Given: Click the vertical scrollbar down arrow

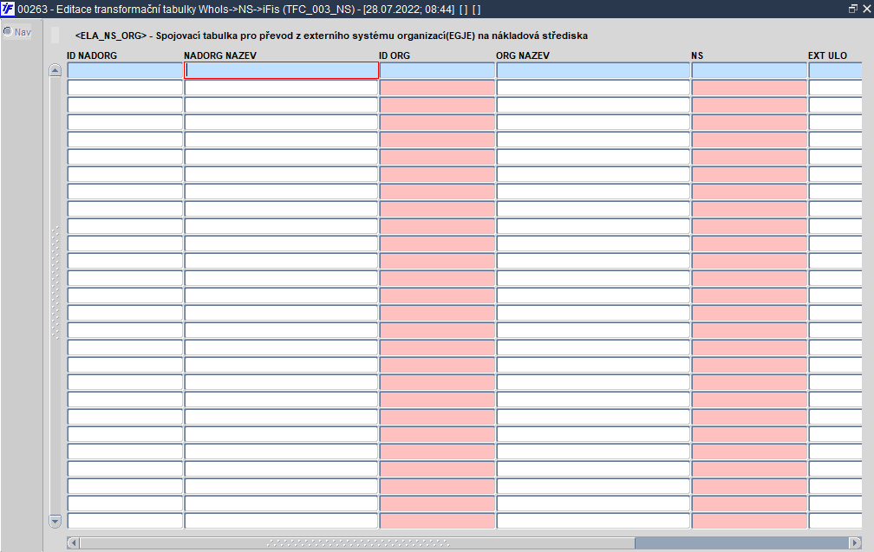Looking at the screenshot, I should click(x=55, y=522).
